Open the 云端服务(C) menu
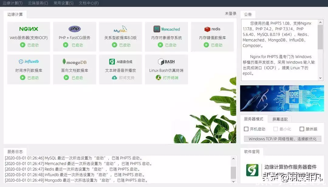The height and width of the screenshot is (187, 328). [38, 3]
